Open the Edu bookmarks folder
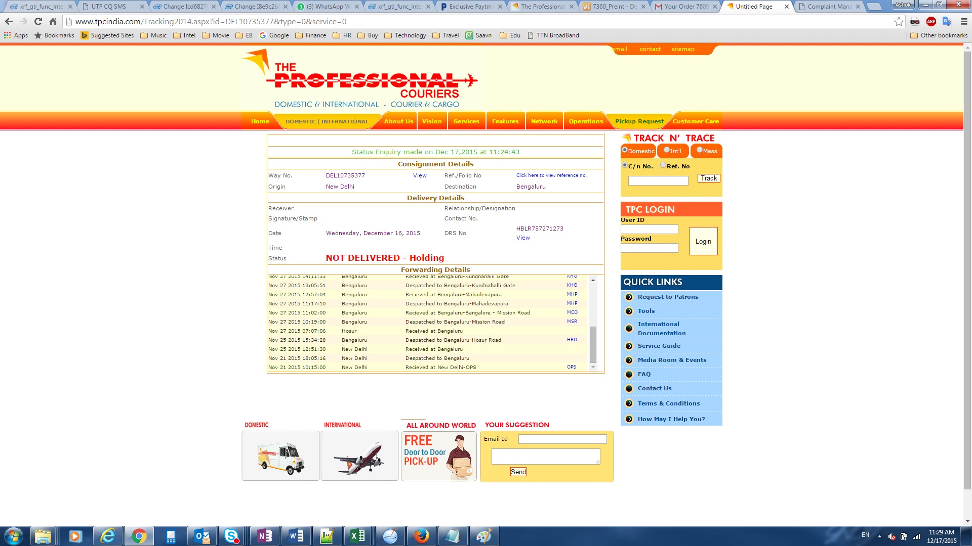This screenshot has width=972, height=546. click(x=510, y=35)
